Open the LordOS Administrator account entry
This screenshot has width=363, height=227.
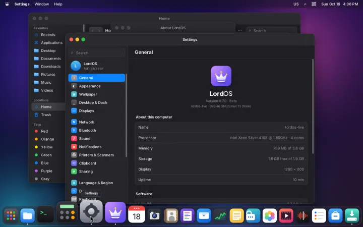click(x=96, y=66)
